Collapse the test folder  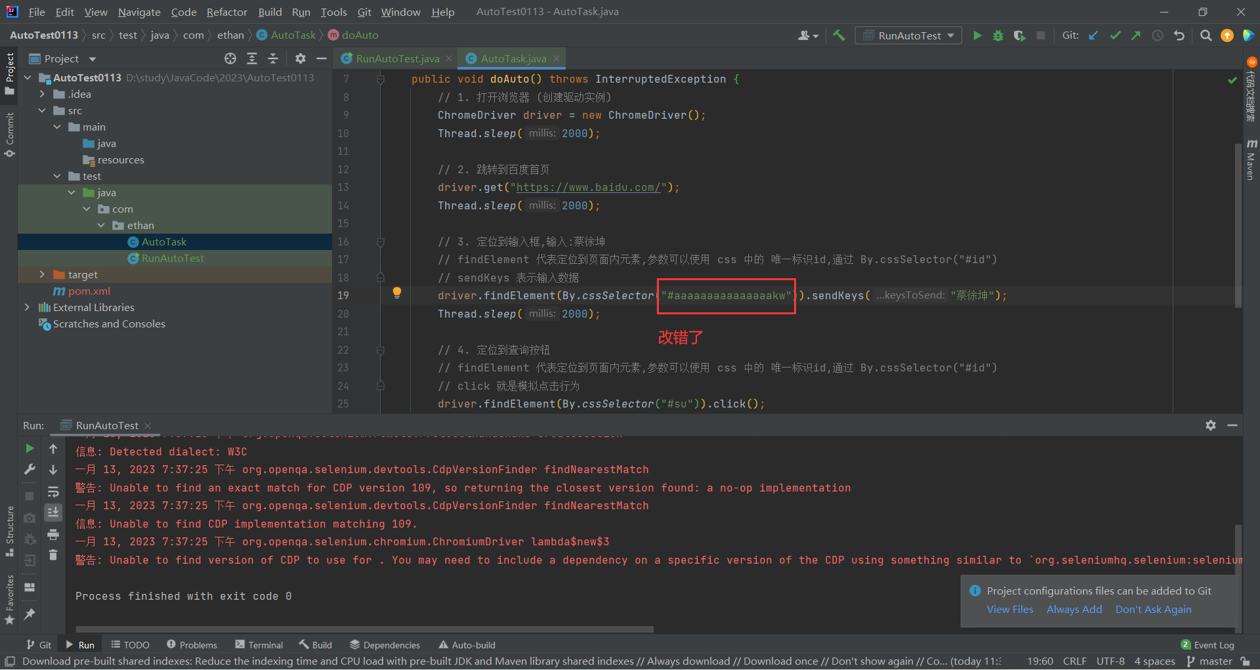click(x=57, y=176)
